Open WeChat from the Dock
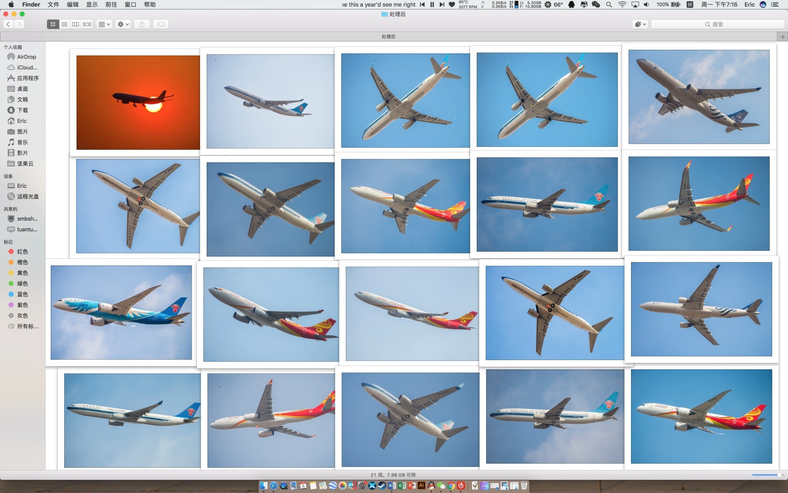This screenshot has width=788, height=493. tap(441, 486)
